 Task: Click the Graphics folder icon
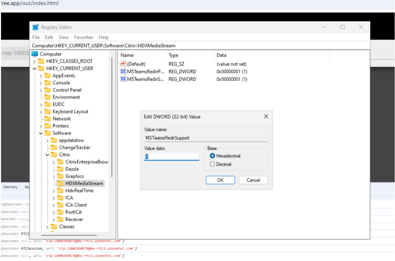pos(60,176)
